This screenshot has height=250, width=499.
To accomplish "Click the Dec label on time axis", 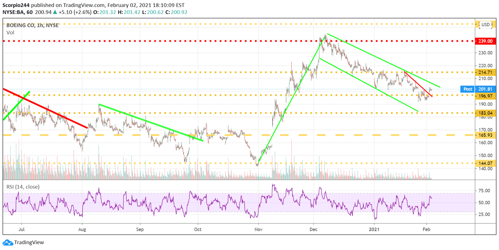I will pos(313,229).
